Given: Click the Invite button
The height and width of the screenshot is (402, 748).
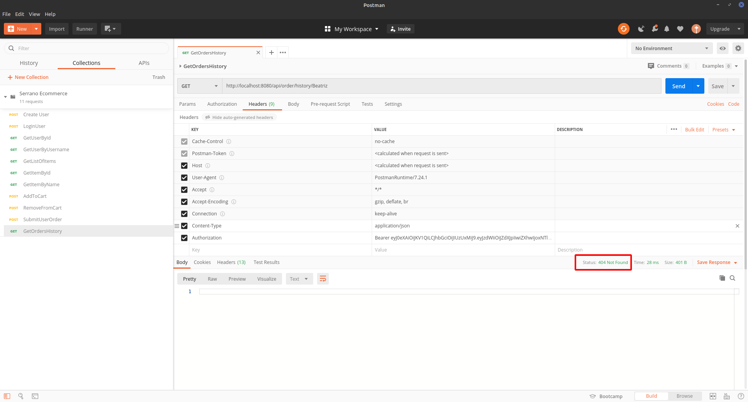Looking at the screenshot, I should pos(400,29).
